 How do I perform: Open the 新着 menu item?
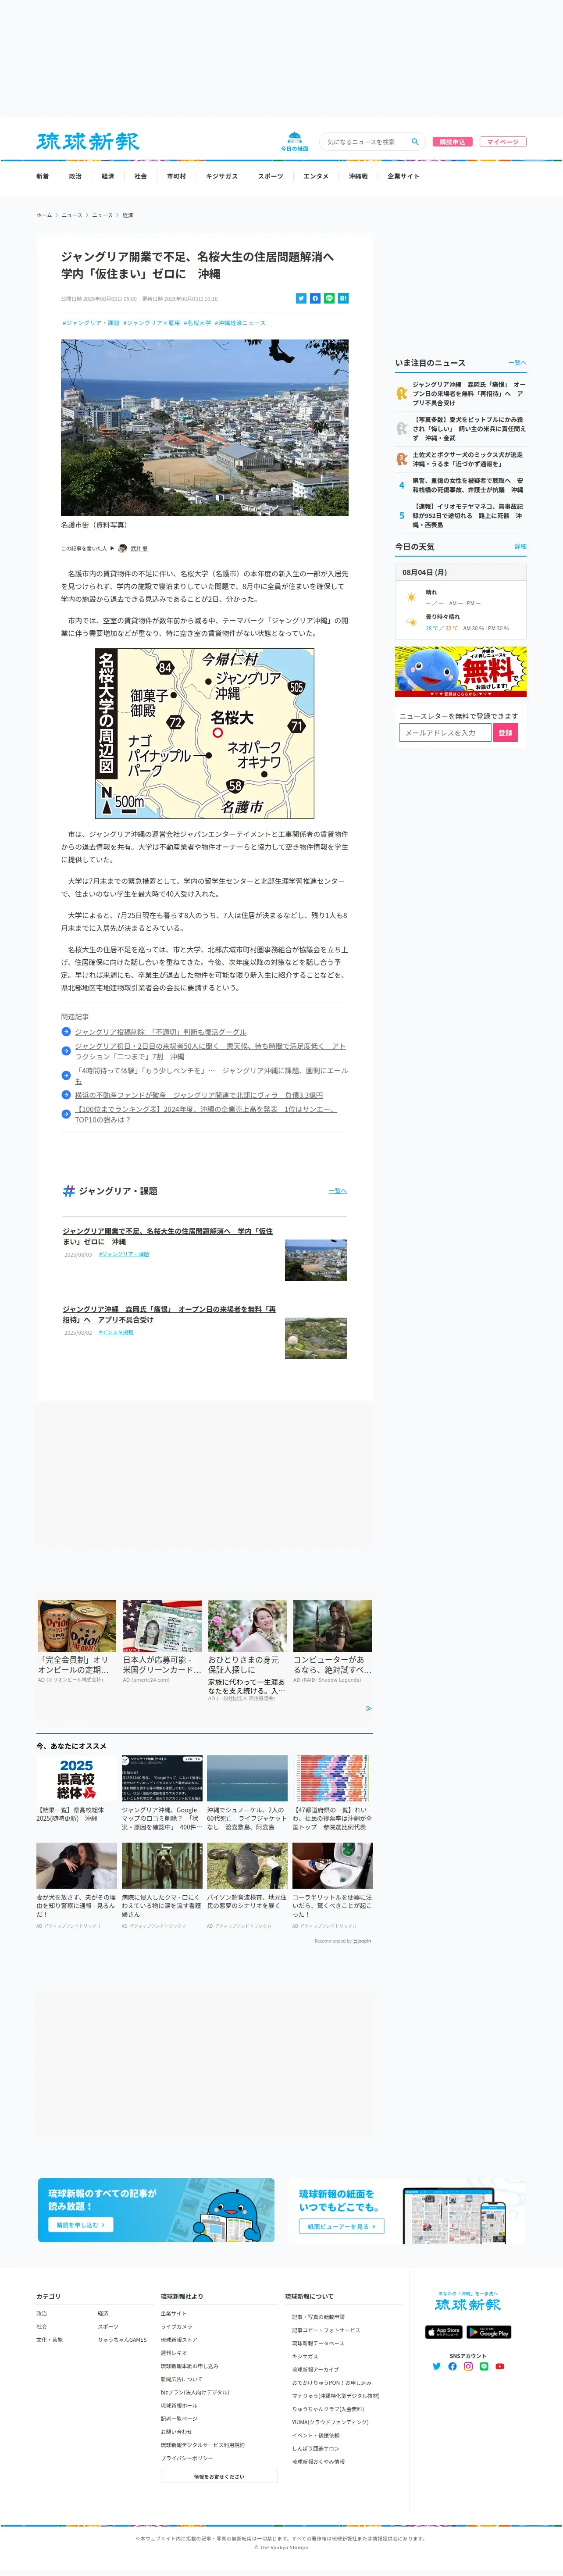tap(42, 176)
